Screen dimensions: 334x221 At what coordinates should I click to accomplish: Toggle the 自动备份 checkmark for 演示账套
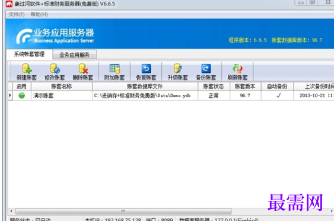pos(278,95)
